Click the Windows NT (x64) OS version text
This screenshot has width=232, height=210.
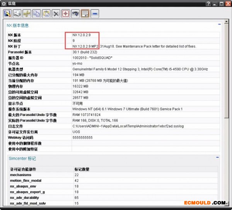[127, 109]
